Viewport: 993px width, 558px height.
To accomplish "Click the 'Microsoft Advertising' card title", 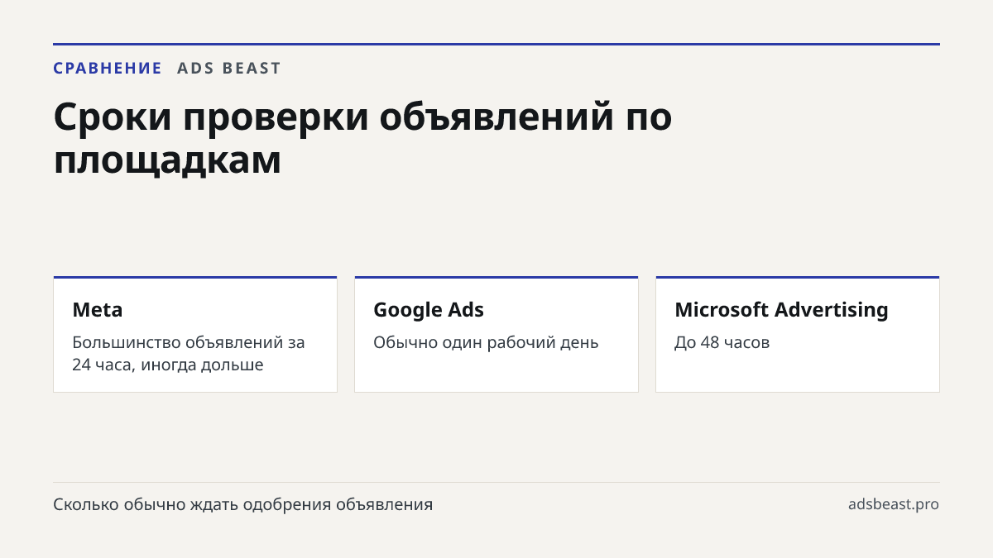I will pyautogui.click(x=781, y=310).
